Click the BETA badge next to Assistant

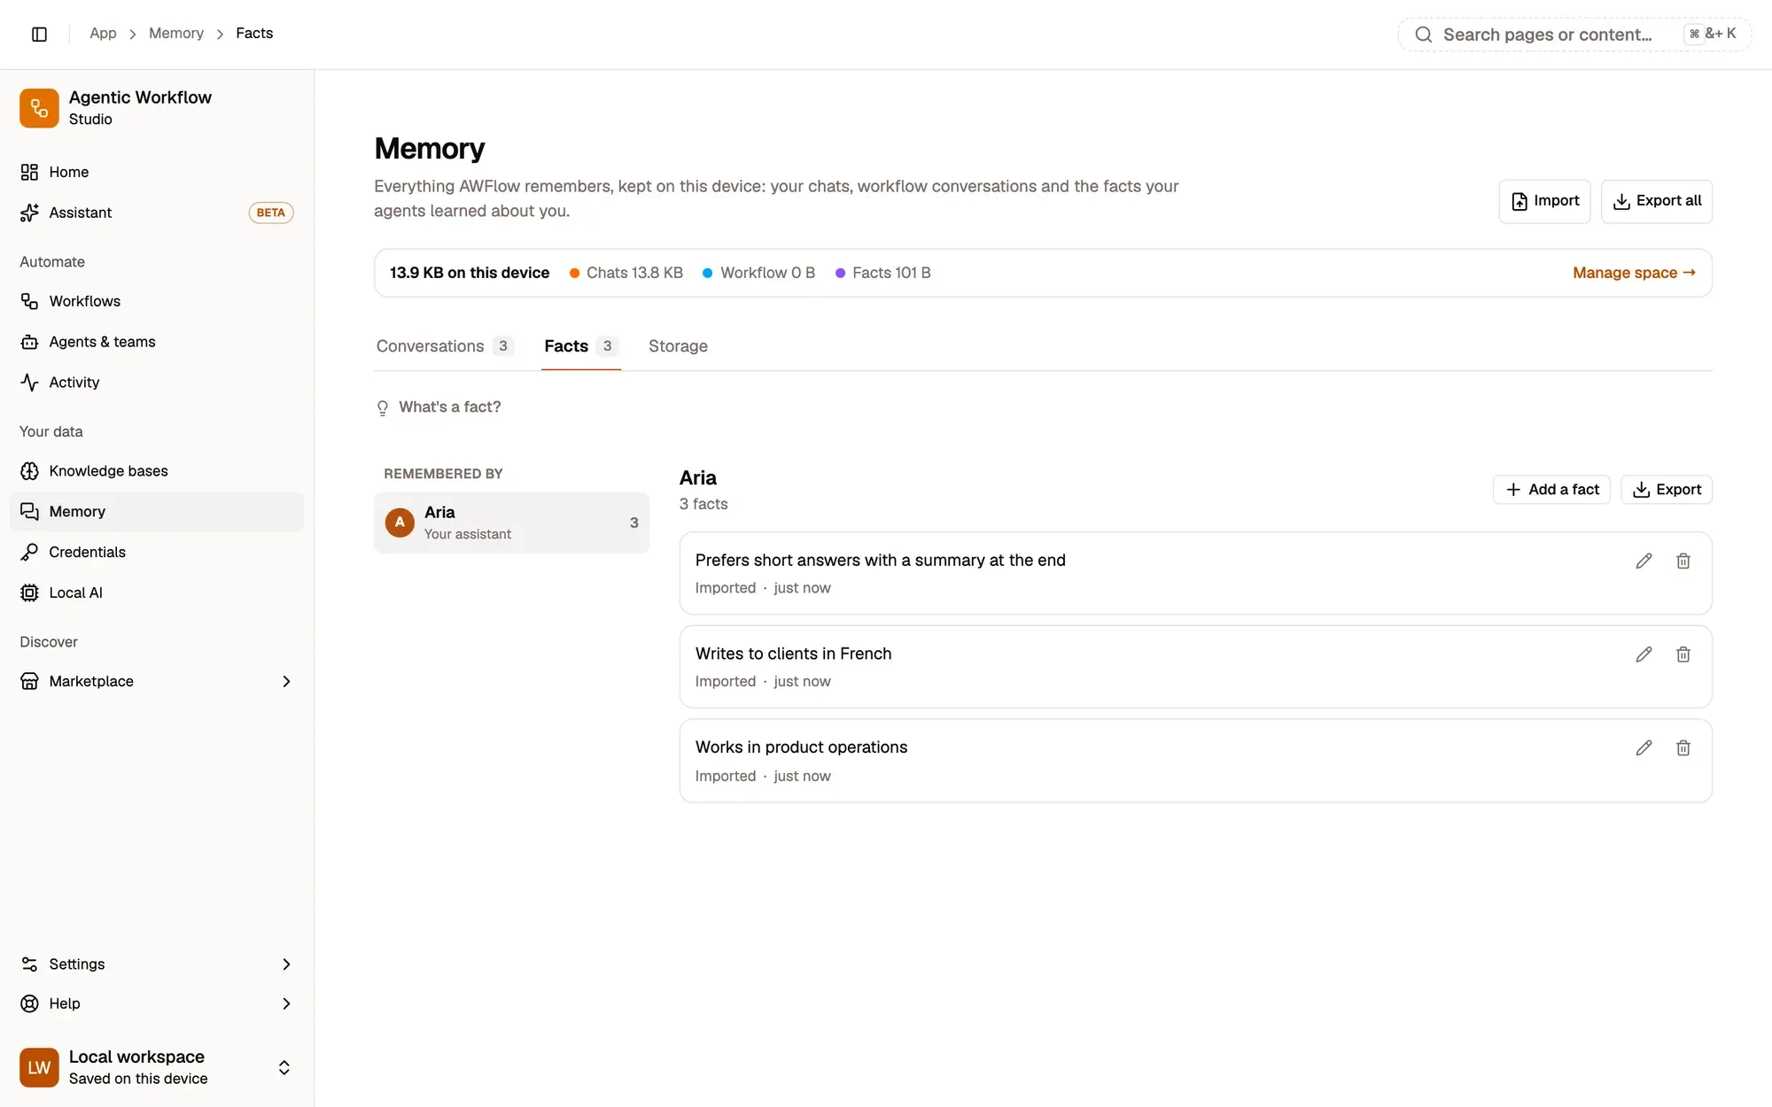click(x=270, y=213)
